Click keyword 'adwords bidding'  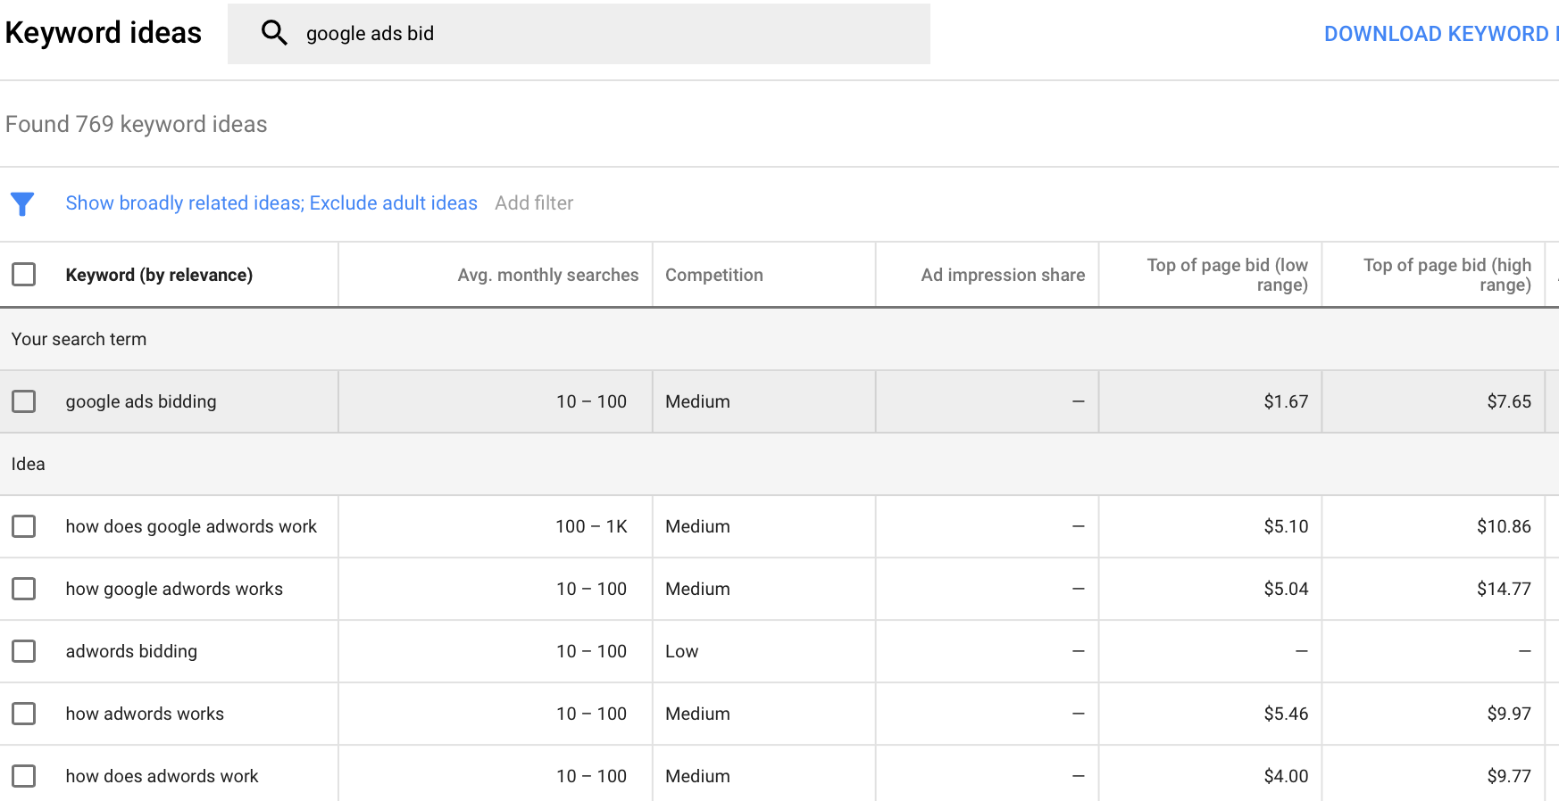click(x=131, y=651)
